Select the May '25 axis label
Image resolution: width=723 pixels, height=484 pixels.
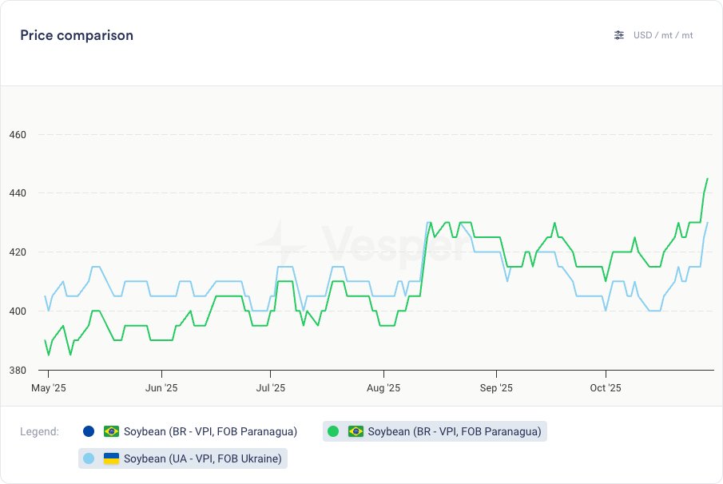point(48,388)
